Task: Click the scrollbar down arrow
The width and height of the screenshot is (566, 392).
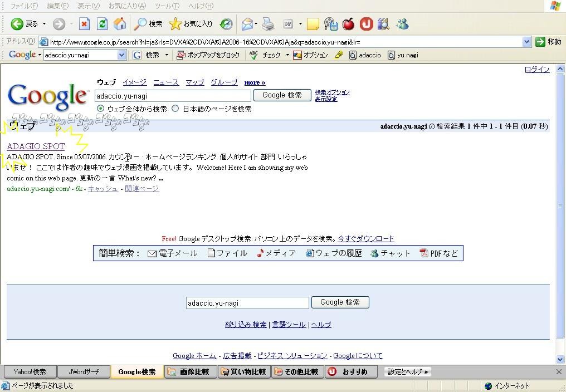Action: click(x=560, y=359)
